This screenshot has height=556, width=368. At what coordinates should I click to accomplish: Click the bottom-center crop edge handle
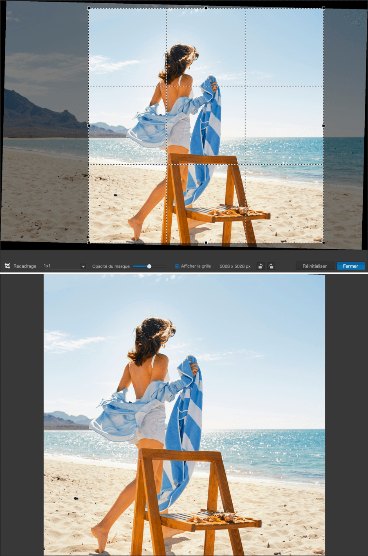click(x=206, y=243)
